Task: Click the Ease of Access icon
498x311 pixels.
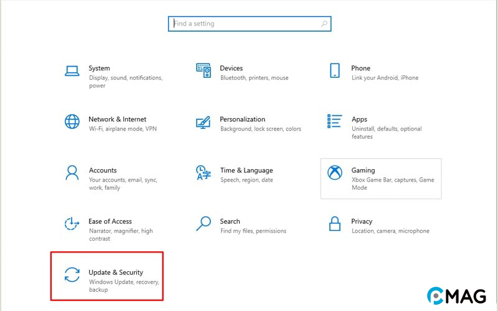Action: 72,223
